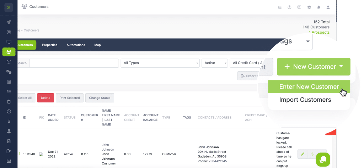
Task: Open the lifebuoy support icon in sidebar
Action: point(9,32)
